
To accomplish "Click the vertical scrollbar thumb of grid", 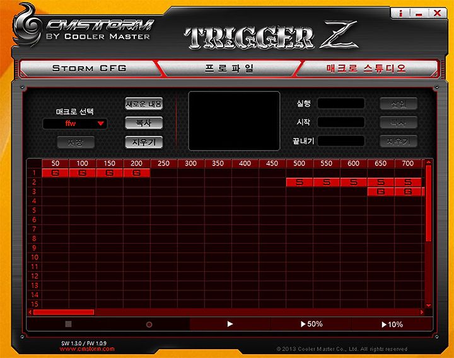I will click(429, 203).
